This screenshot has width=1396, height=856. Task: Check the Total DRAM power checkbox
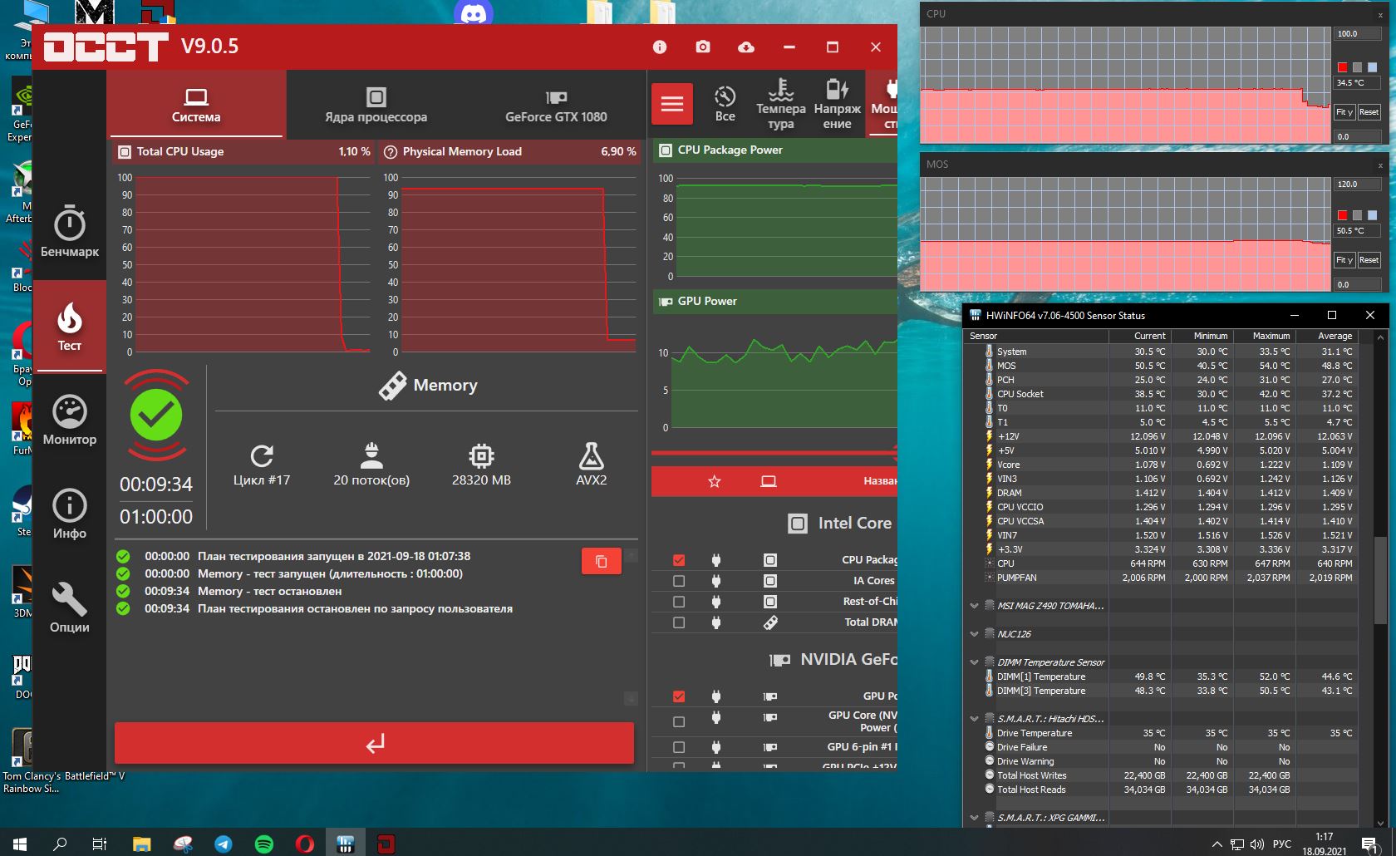point(679,622)
